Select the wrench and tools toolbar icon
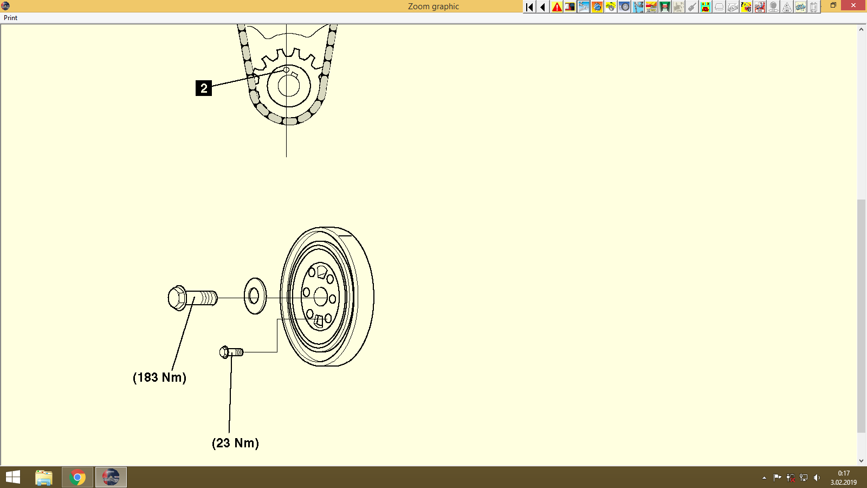The height and width of the screenshot is (488, 867). 584,7
